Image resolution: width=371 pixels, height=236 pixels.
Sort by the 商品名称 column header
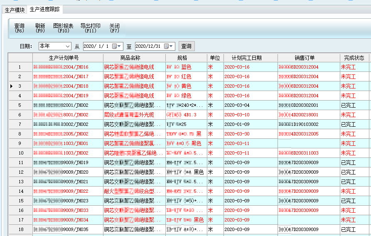(x=134, y=58)
